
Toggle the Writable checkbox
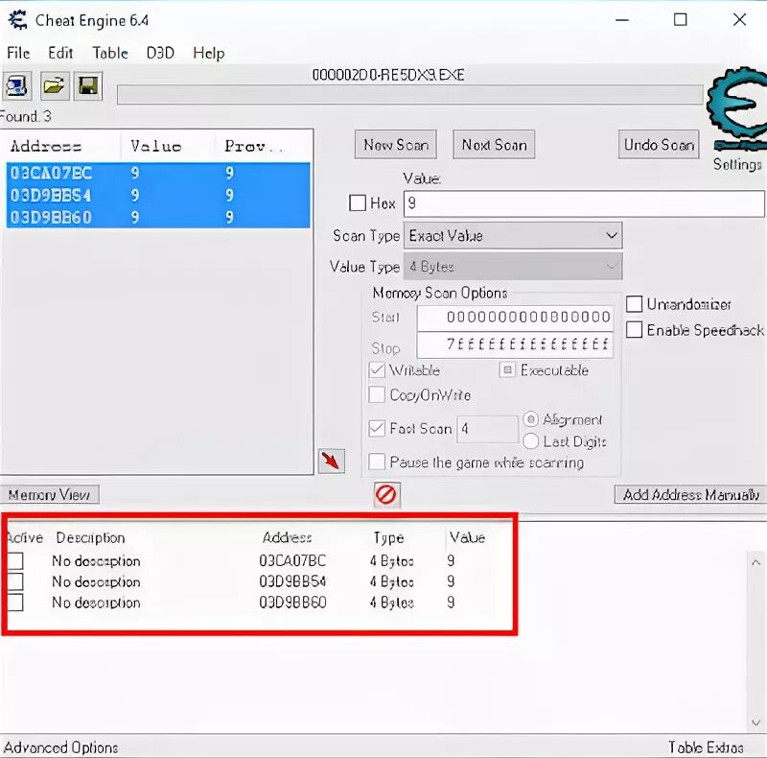click(377, 369)
